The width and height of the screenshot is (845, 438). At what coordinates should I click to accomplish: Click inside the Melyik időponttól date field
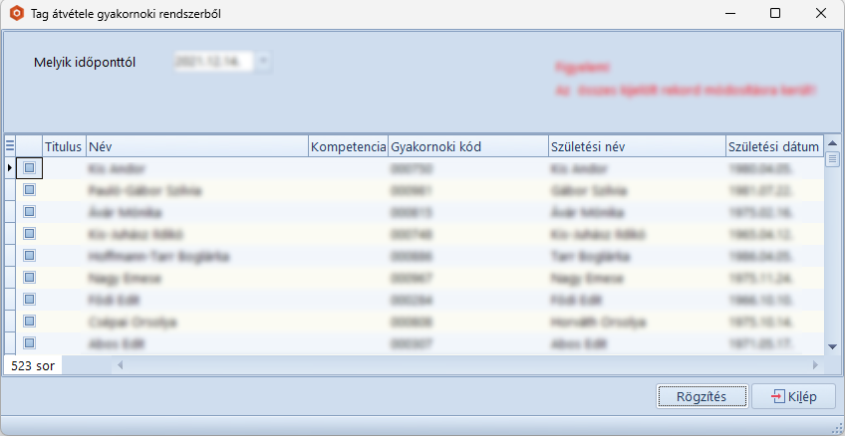tap(213, 62)
